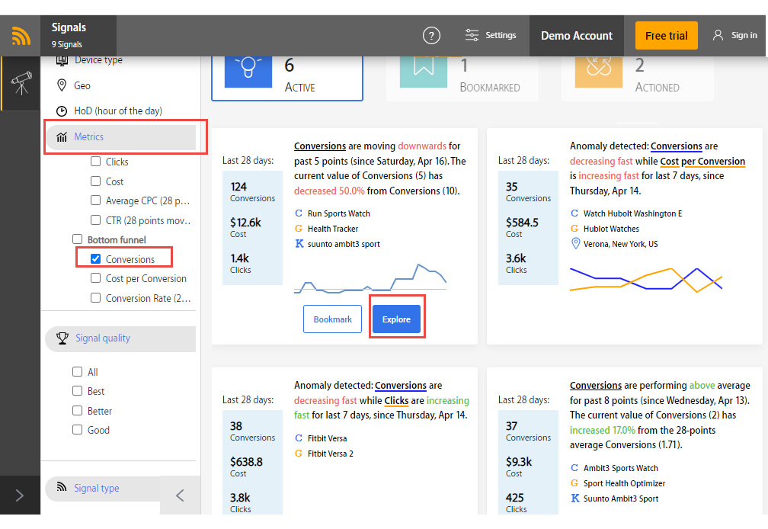Enable the Cost metric checkbox
Screen dimensions: 768x529
pyautogui.click(x=95, y=181)
